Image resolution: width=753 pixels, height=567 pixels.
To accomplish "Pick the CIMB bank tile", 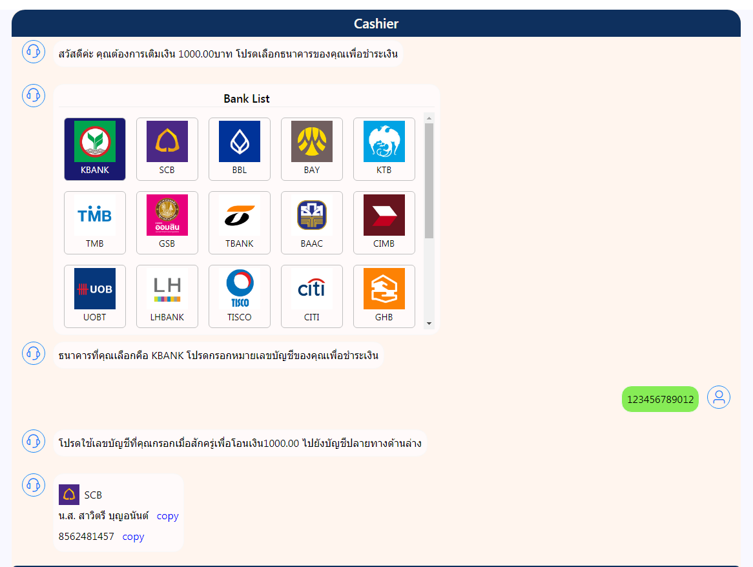I will [x=384, y=223].
